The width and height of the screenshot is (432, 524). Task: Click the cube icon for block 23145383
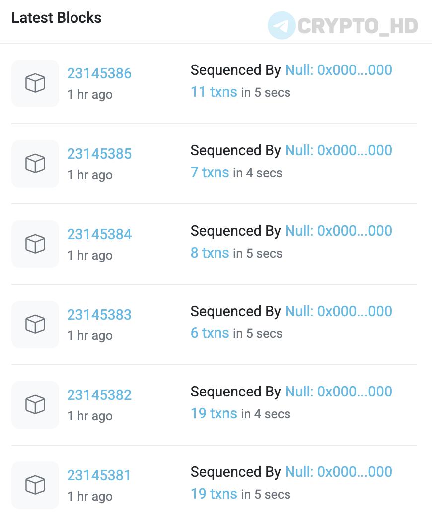(35, 324)
